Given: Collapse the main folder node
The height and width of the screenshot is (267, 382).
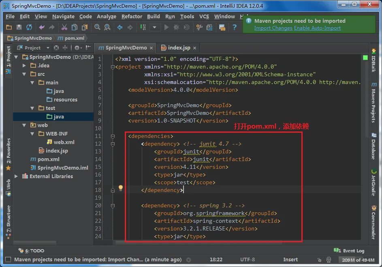Looking at the screenshot, I should click(32, 82).
